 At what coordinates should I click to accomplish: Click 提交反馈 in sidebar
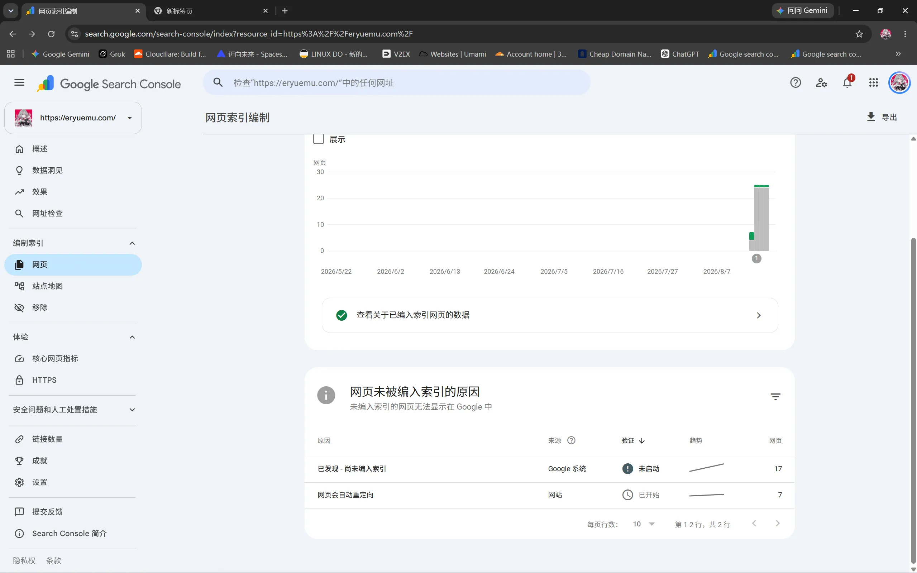coord(73,512)
